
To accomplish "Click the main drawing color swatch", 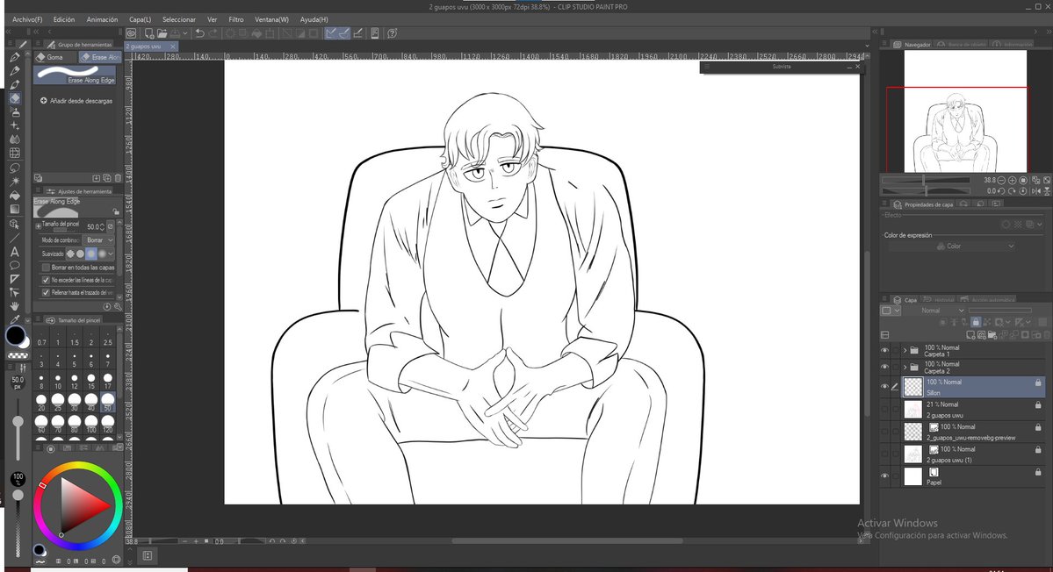I will (15, 335).
